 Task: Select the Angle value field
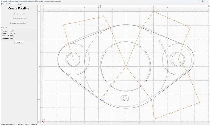12,33
